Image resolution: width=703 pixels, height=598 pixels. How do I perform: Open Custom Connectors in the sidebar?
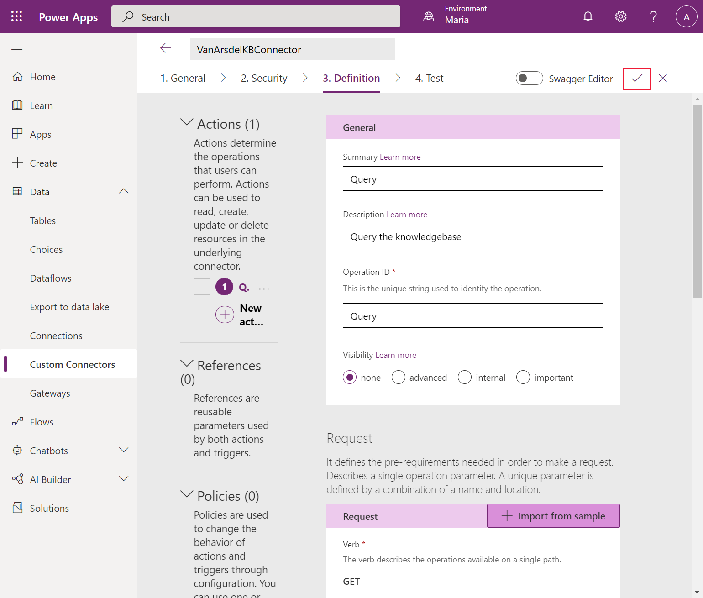pos(73,364)
